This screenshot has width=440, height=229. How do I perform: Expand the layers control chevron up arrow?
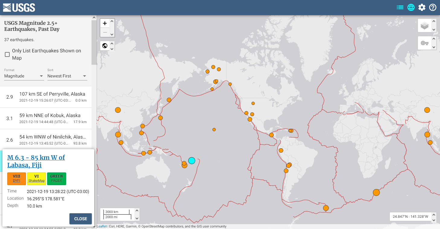[434, 21]
